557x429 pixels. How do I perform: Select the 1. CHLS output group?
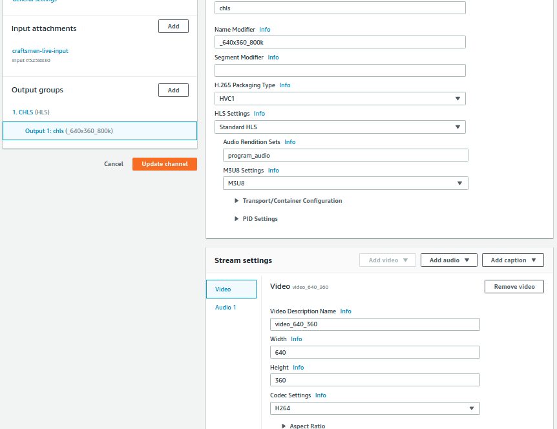(23, 112)
